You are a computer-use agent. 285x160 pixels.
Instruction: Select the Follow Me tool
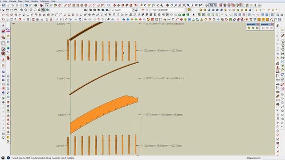pos(127,5)
